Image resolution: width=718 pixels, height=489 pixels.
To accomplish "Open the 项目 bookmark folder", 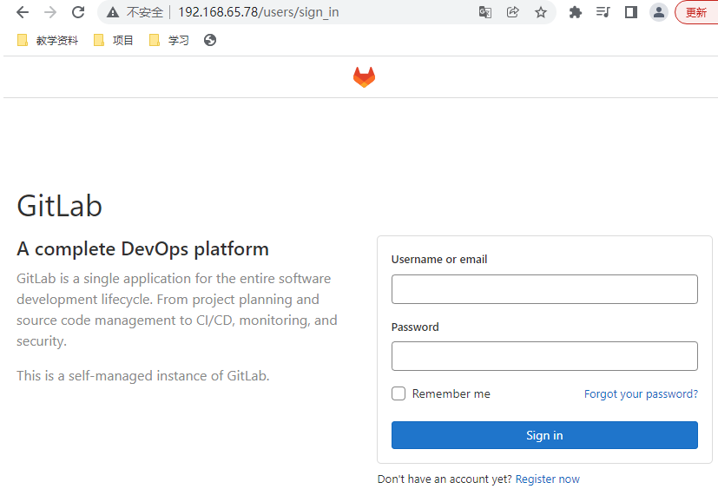I will click(113, 40).
